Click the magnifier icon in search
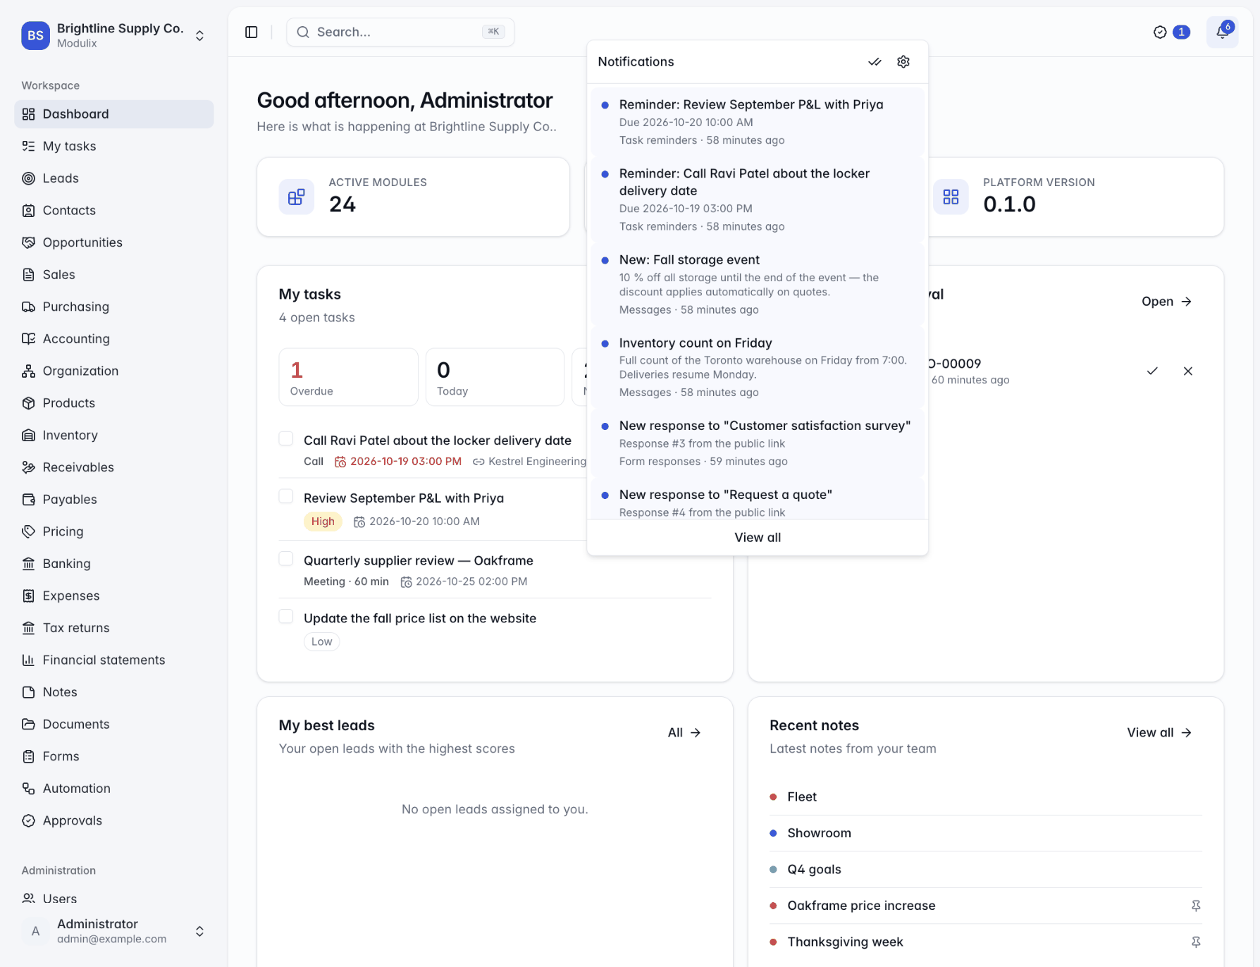The height and width of the screenshot is (967, 1260). (x=303, y=32)
